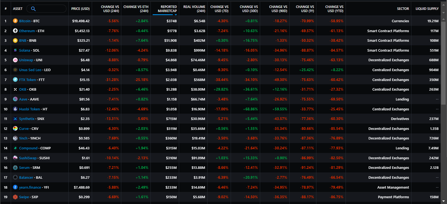
Task: Click Curve liquid supply 1.35B
Action: pos(434,128)
